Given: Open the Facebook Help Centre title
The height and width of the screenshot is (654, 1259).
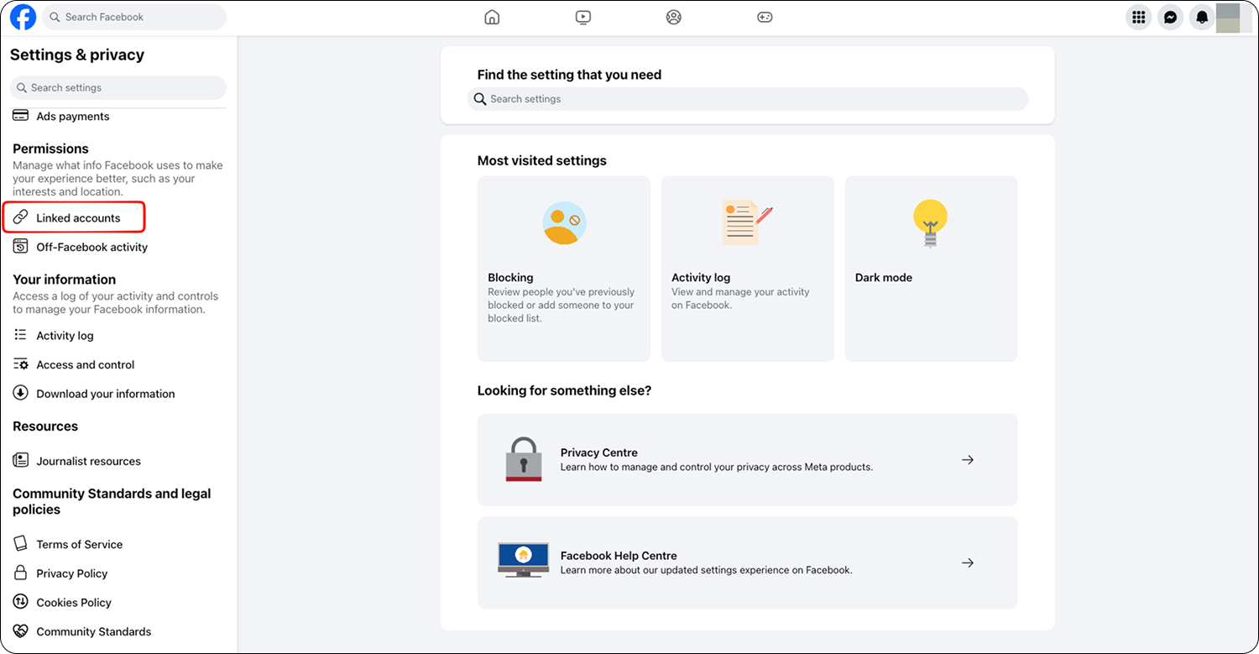Looking at the screenshot, I should [x=619, y=556].
